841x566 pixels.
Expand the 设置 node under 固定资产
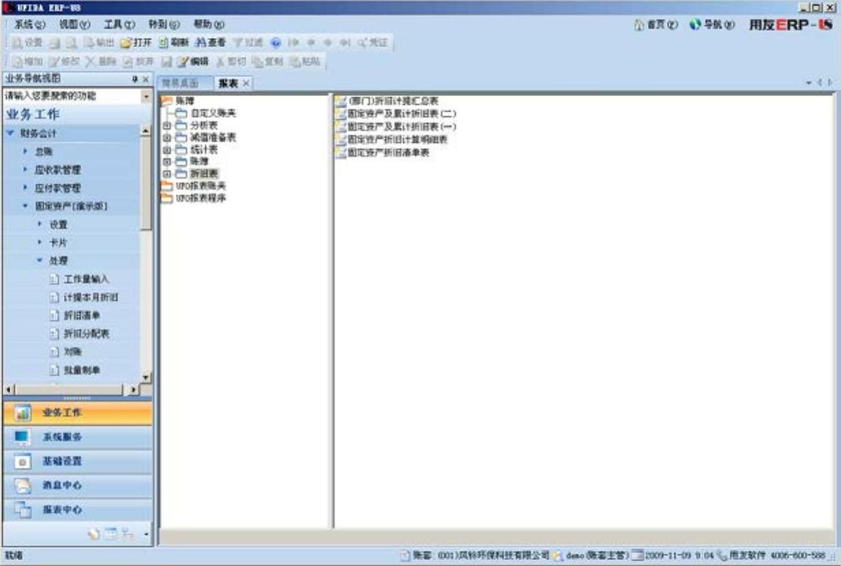tap(40, 224)
